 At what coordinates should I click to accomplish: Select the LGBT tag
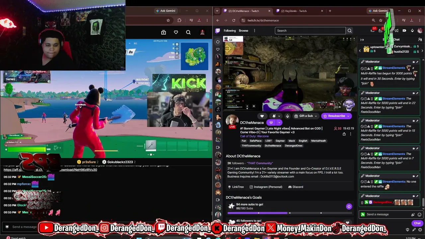268,141
